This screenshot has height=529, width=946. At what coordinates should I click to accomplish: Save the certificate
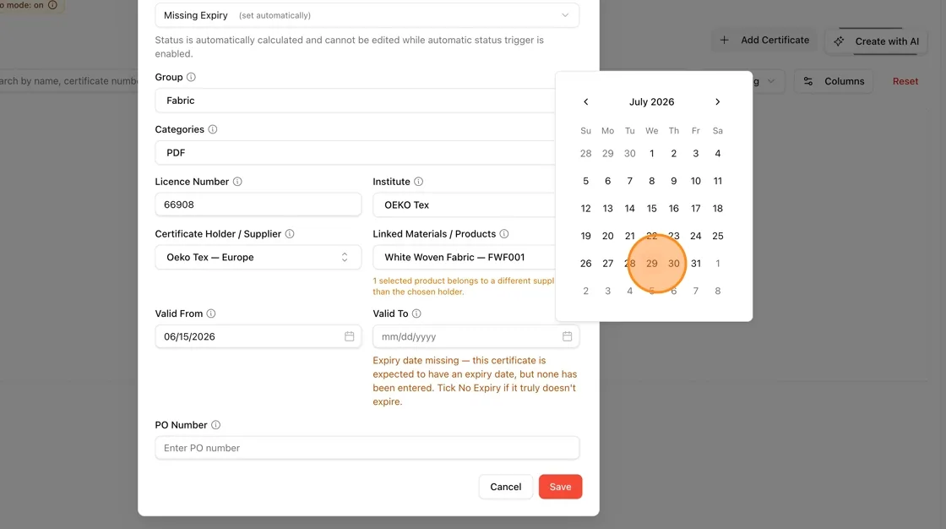coord(561,487)
